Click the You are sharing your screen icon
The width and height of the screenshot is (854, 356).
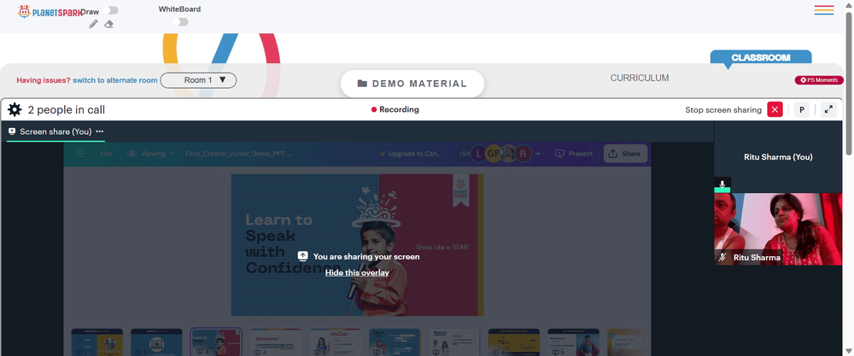point(303,256)
